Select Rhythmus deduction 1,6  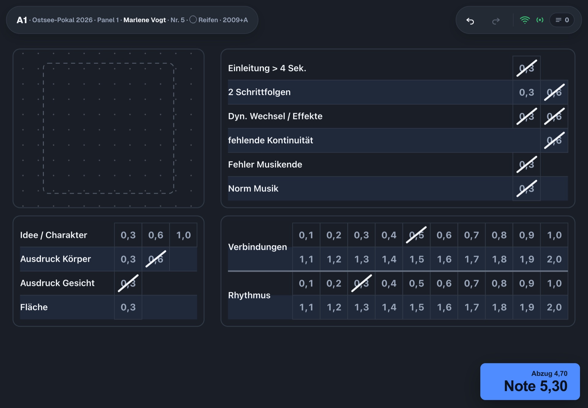click(444, 307)
